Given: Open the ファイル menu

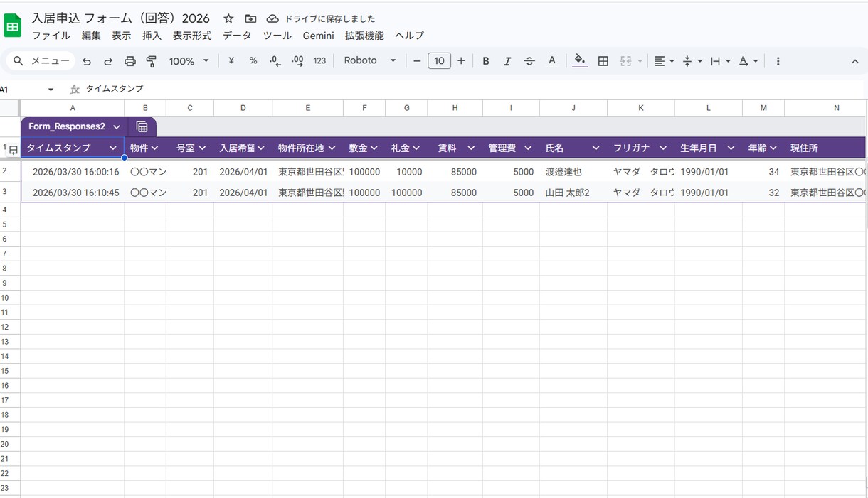Looking at the screenshot, I should click(51, 36).
